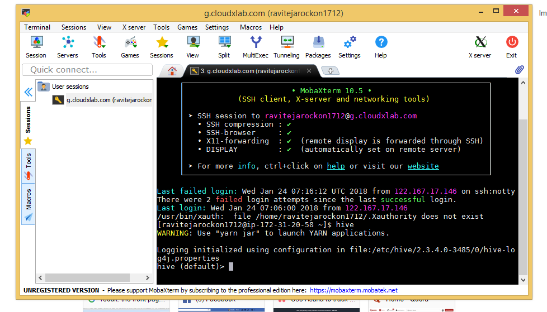This screenshot has width=547, height=312.
Task: Click sessions panel right scroll arrow
Action: [148, 277]
